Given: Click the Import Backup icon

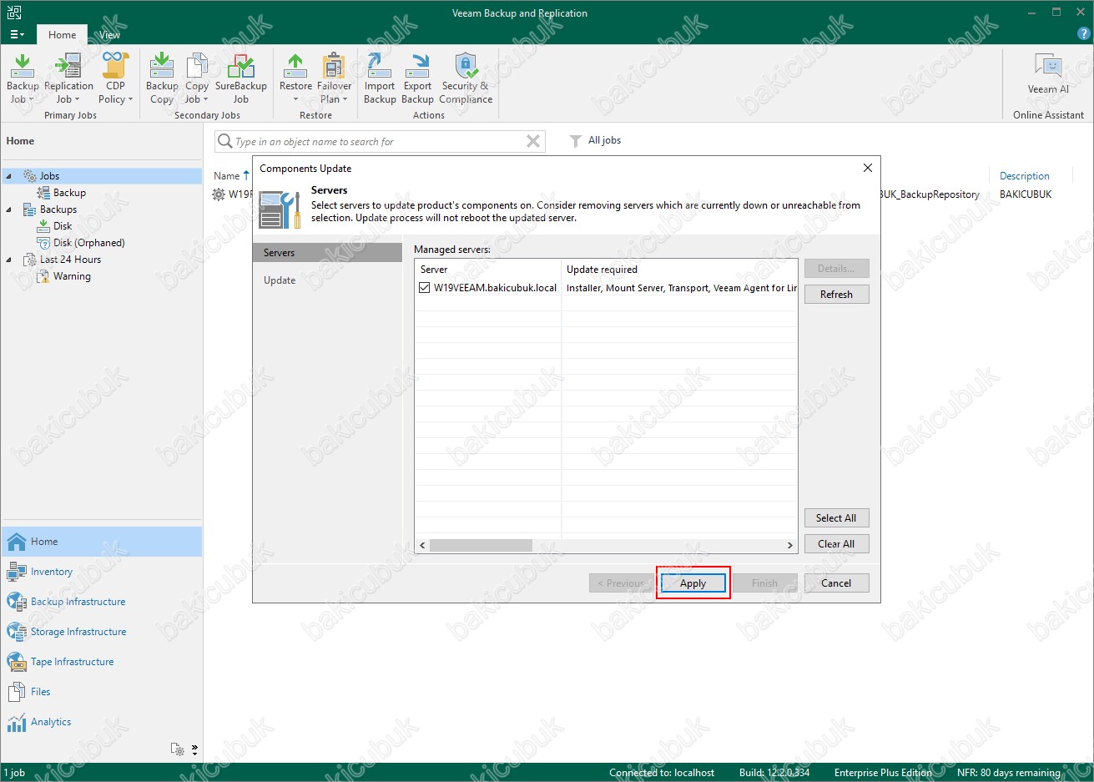Looking at the screenshot, I should point(380,78).
